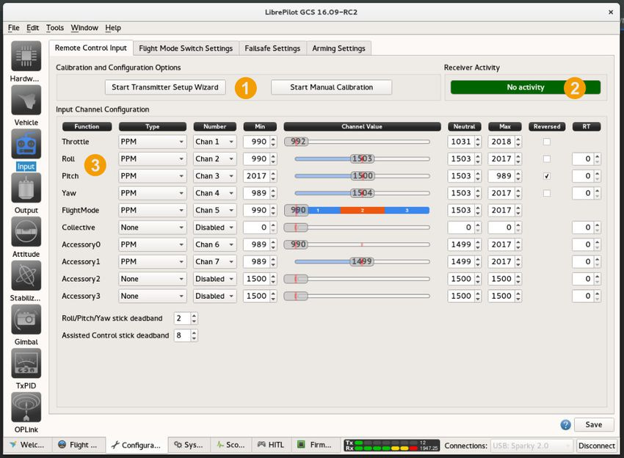Select the Gimbal camera configuration
This screenshot has width=624, height=458.
26,319
